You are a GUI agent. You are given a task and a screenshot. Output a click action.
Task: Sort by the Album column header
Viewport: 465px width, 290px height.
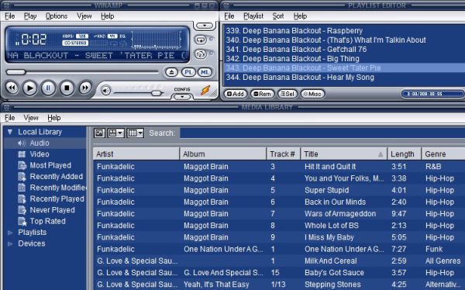click(223, 154)
